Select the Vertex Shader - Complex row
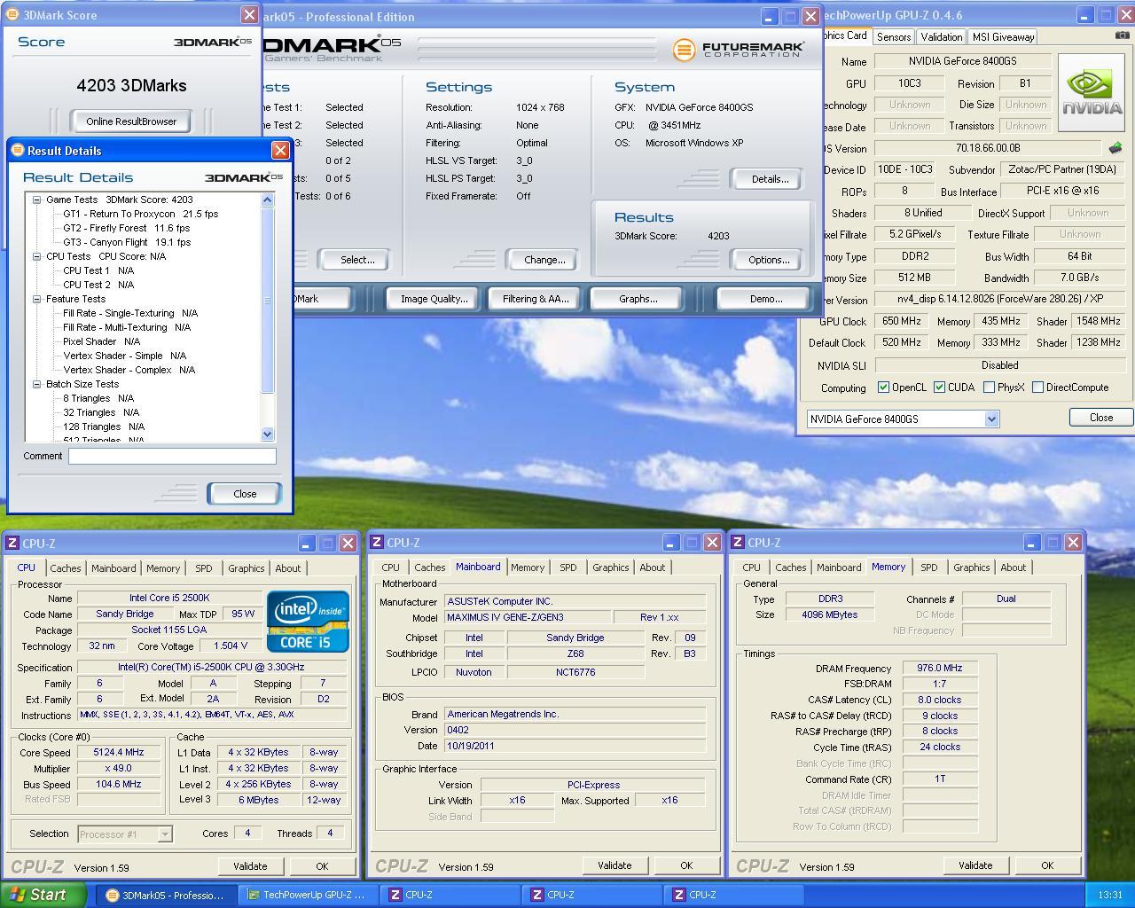 coord(129,370)
